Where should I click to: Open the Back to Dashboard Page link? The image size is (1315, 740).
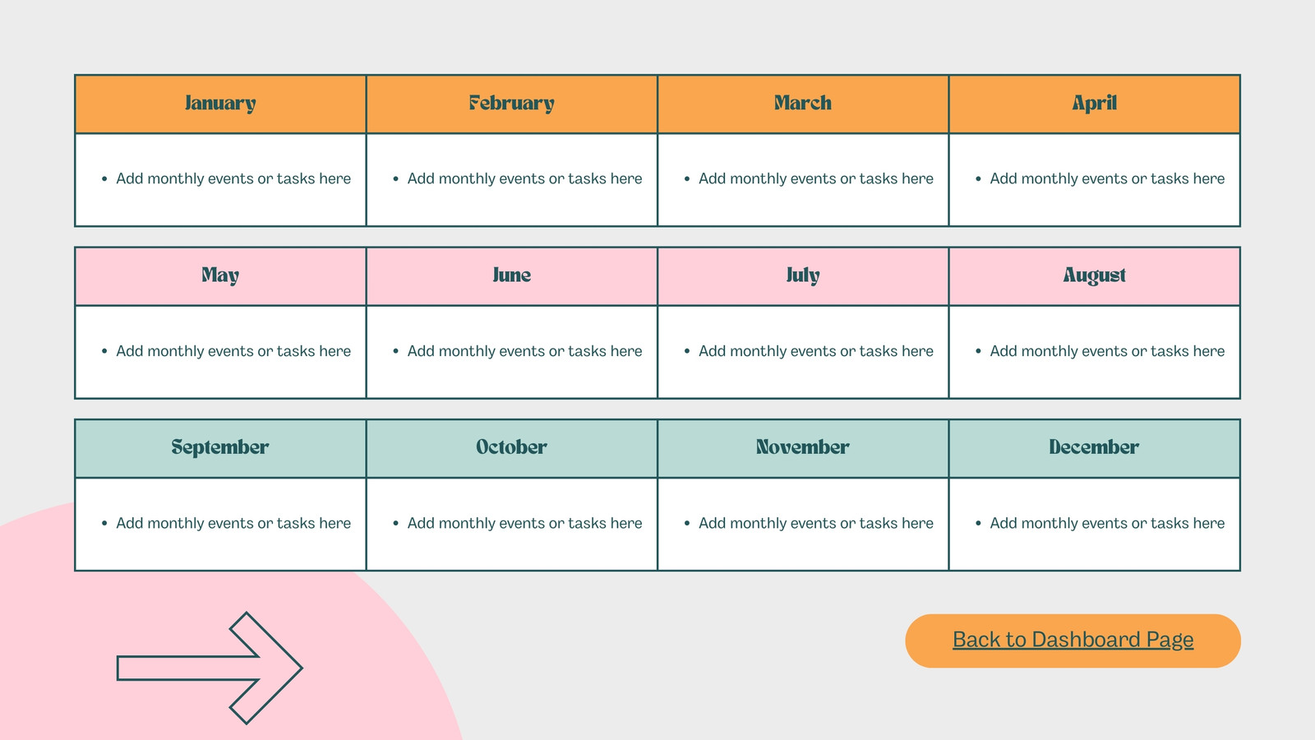pyautogui.click(x=1073, y=640)
